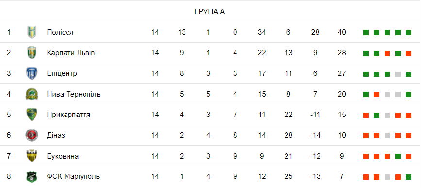The image size is (421, 188).
Task: Click ФСК Маріуполь's last green form square
Action: tap(409, 177)
